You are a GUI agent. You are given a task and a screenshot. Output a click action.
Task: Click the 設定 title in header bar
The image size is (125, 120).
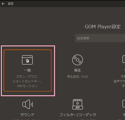11,4
